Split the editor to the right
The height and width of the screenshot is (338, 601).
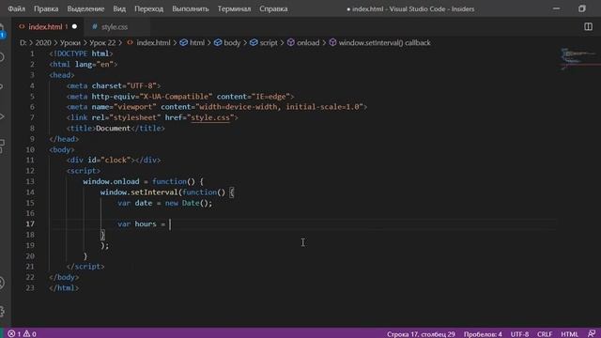(x=588, y=26)
